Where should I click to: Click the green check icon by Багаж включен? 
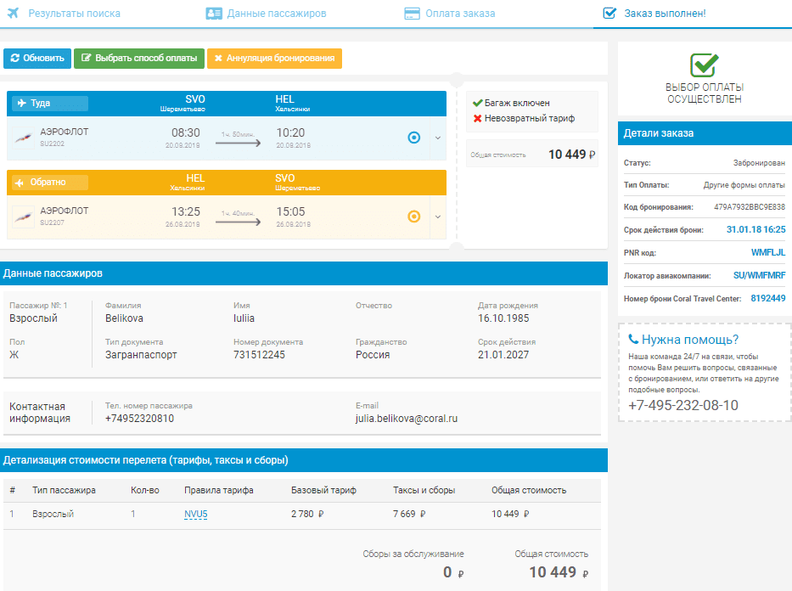(x=477, y=103)
